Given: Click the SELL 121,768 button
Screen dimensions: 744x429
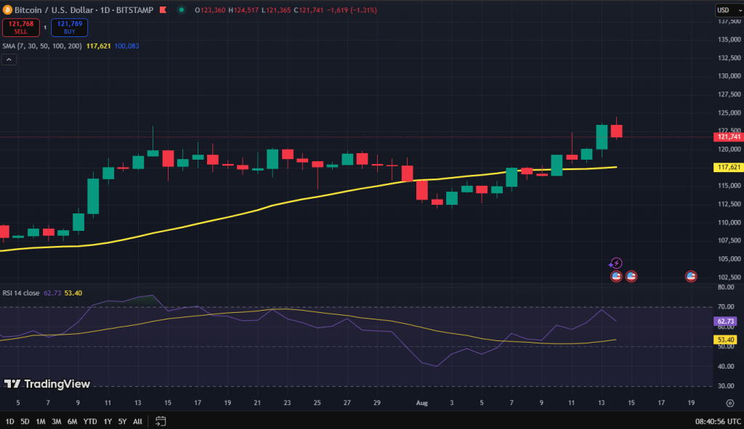Looking at the screenshot, I should 21,28.
